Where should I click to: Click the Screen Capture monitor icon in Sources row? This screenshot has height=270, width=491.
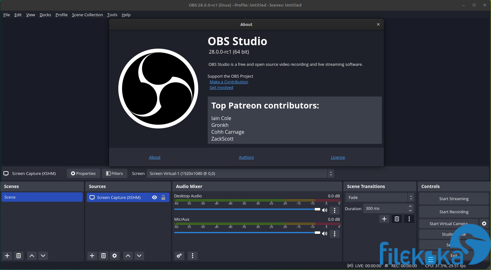click(x=92, y=197)
